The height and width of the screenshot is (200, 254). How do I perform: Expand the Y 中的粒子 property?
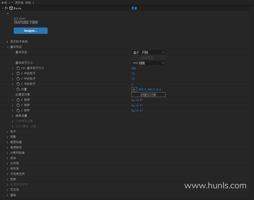click(x=13, y=79)
